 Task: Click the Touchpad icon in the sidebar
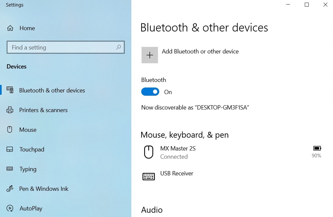pyautogui.click(x=10, y=149)
